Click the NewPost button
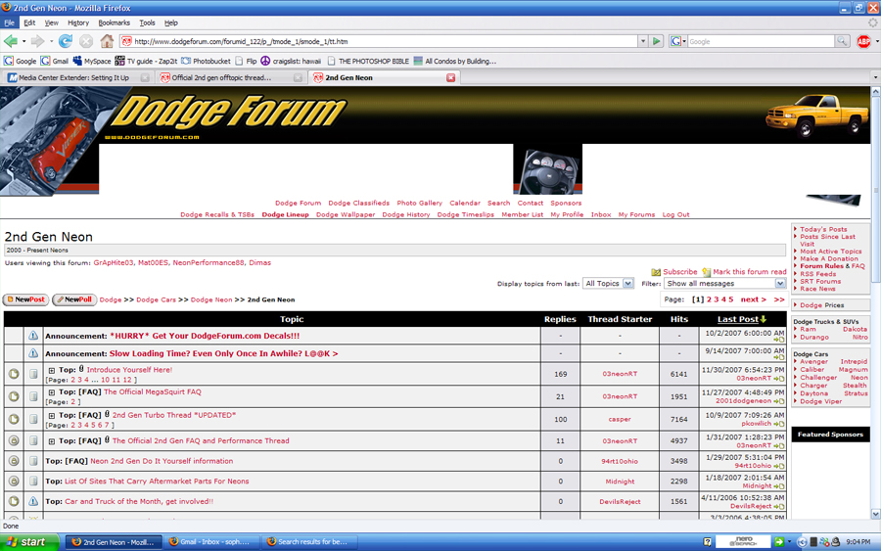The width and height of the screenshot is (881, 551). pyautogui.click(x=25, y=299)
